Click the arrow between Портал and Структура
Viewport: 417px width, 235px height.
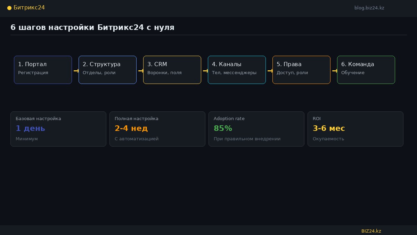tap(76, 71)
